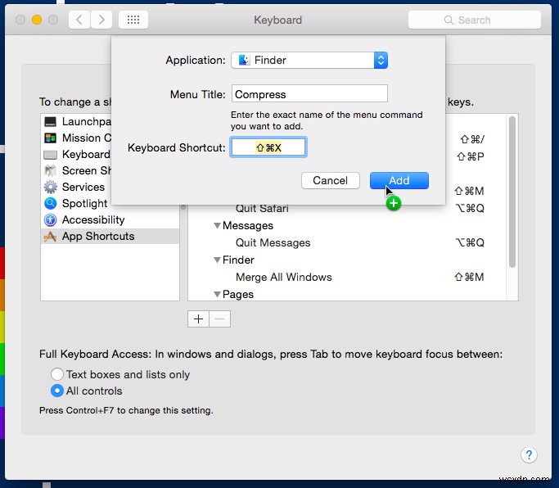Click the Spotlight magnifier icon
The image size is (559, 488).
click(50, 203)
